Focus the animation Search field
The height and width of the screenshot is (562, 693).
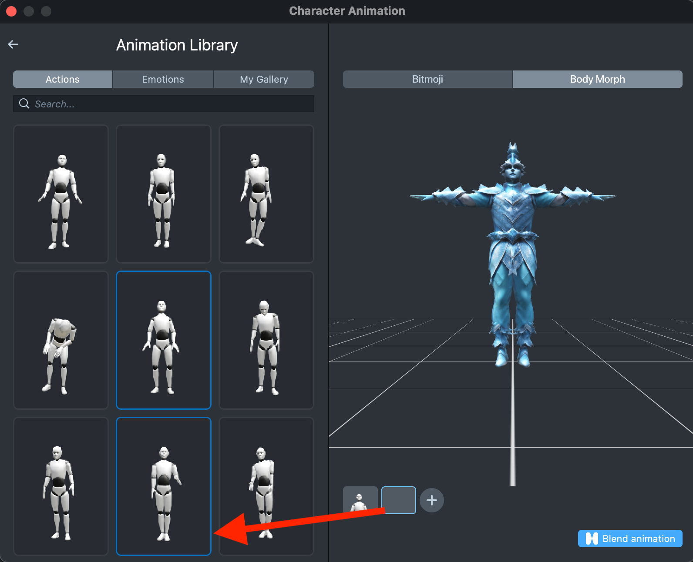pos(170,104)
